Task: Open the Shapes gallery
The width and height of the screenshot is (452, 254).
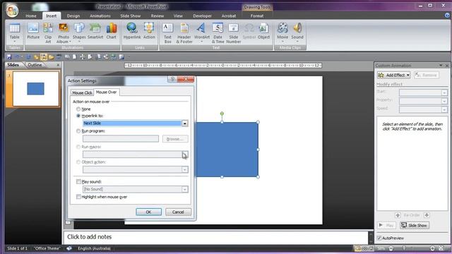Action: [x=79, y=32]
